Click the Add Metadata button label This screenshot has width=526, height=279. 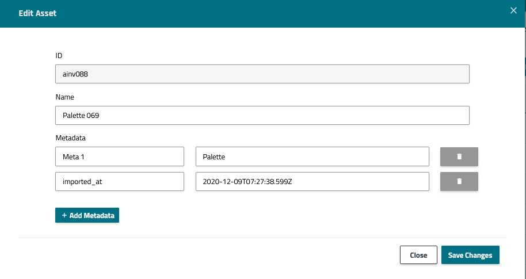click(92, 216)
